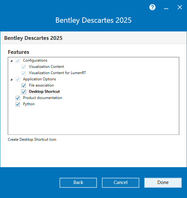The image size is (187, 198).
Task: Toggle Visualization Content for LumenRT checkbox
Action: point(24,73)
